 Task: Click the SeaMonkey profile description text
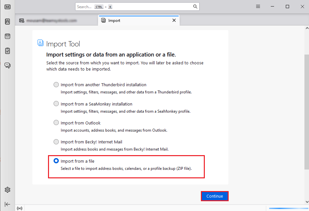tap(125, 111)
